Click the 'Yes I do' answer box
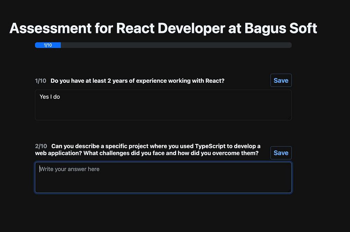 click(163, 105)
